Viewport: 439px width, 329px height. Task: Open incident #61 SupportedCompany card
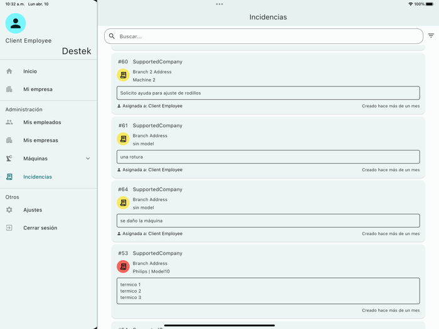pos(268,147)
